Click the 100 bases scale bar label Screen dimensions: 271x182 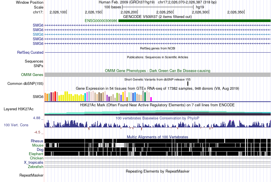click(x=112, y=7)
